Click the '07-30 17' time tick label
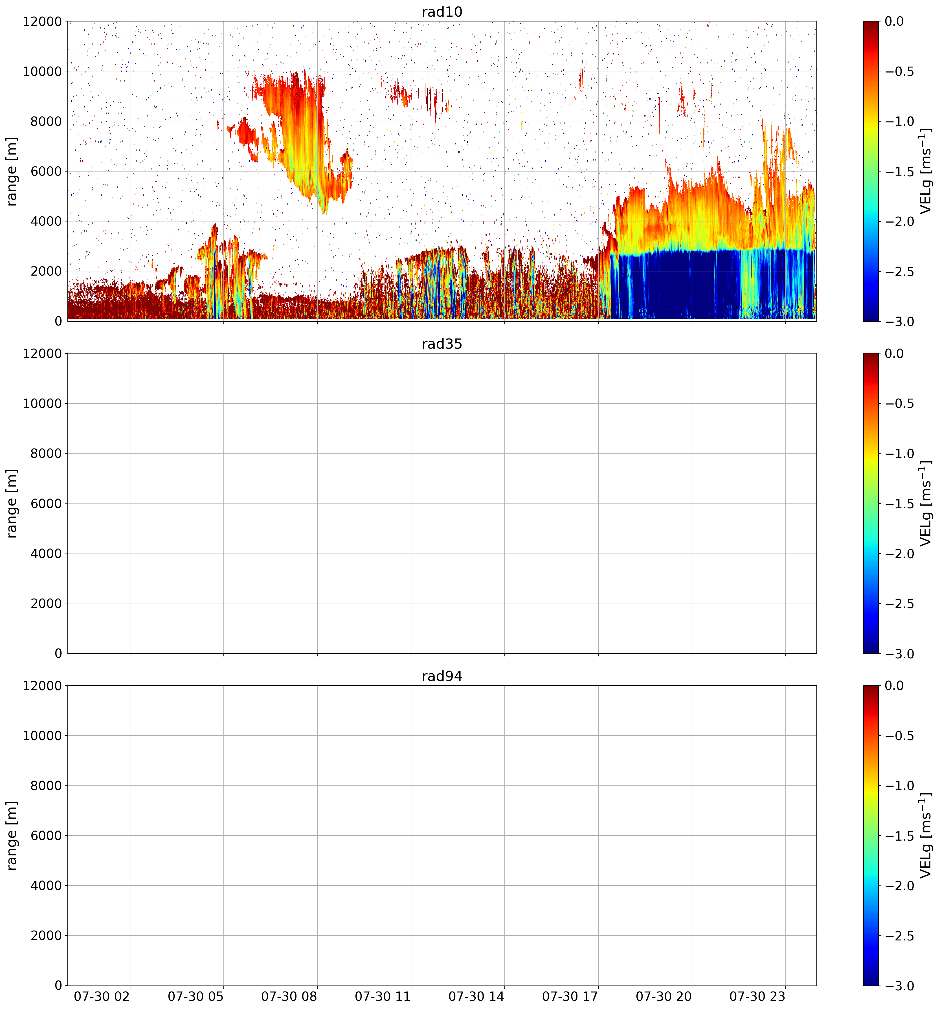The image size is (940, 1009). point(570,997)
